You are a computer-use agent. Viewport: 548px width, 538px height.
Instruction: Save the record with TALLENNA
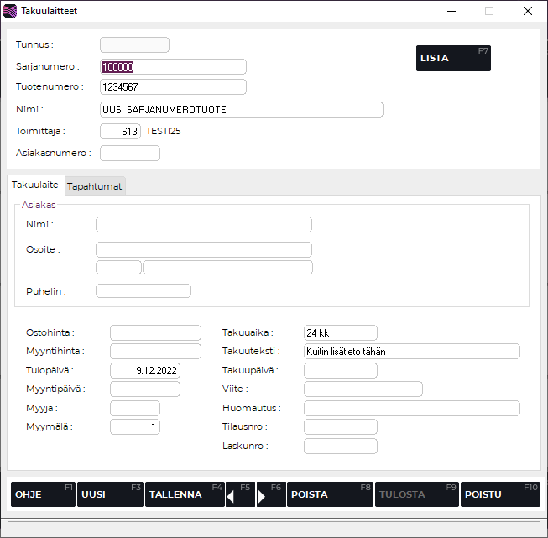click(x=184, y=494)
